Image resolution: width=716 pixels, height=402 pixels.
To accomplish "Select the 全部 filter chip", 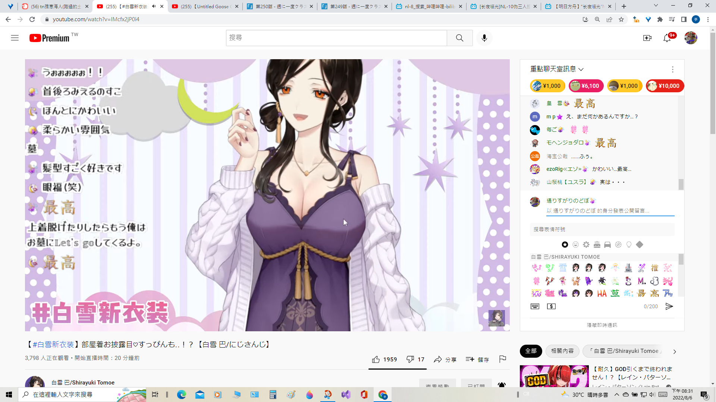I will 531,351.
